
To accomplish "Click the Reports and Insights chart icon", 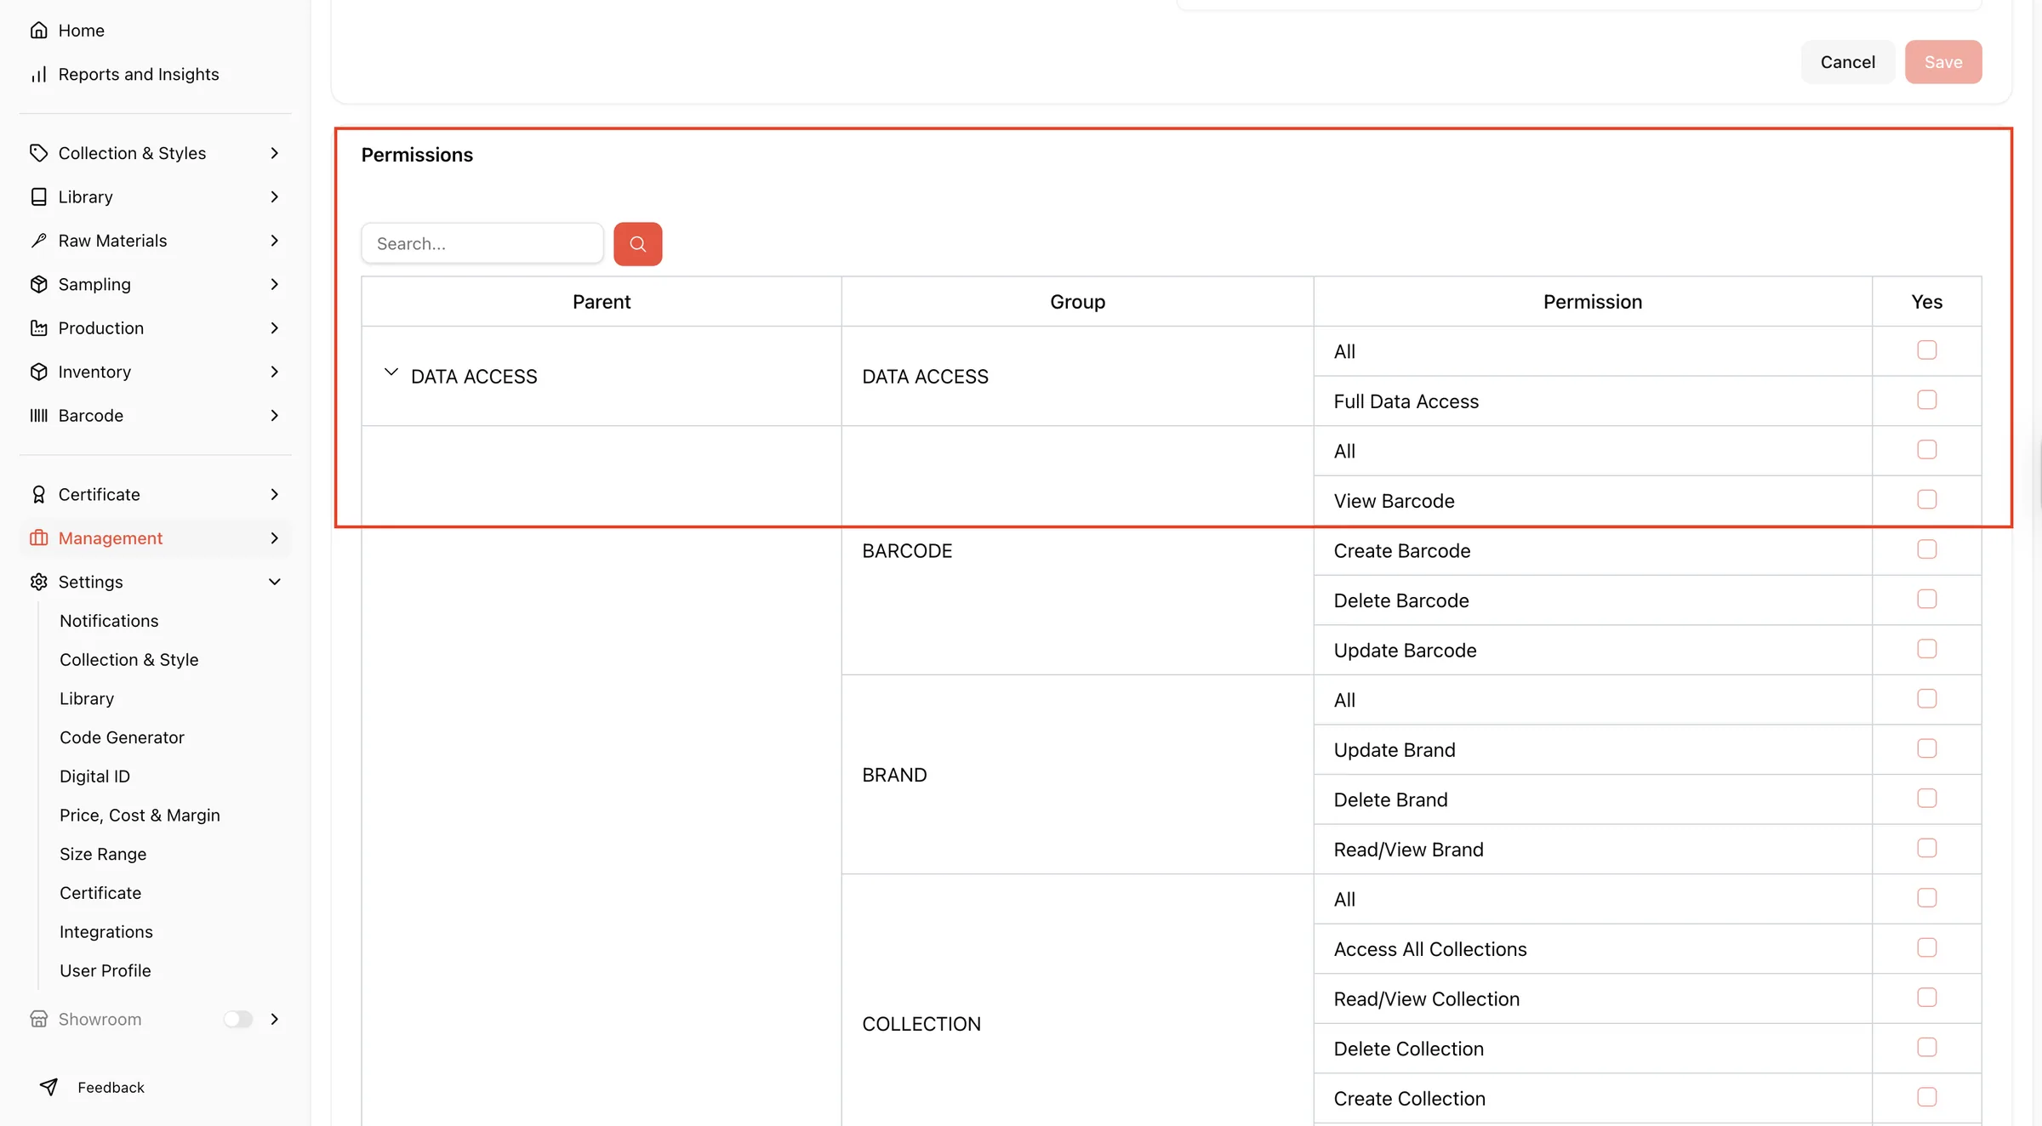I will (38, 75).
